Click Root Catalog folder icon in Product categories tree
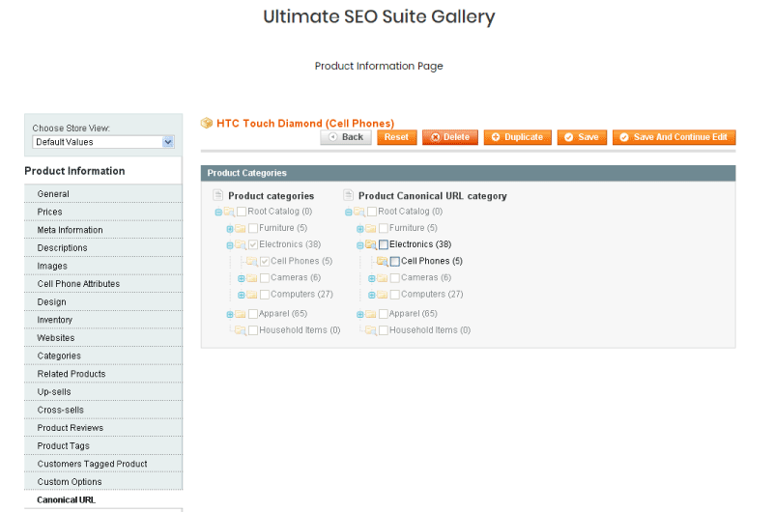The width and height of the screenshot is (773, 512). coord(229,212)
